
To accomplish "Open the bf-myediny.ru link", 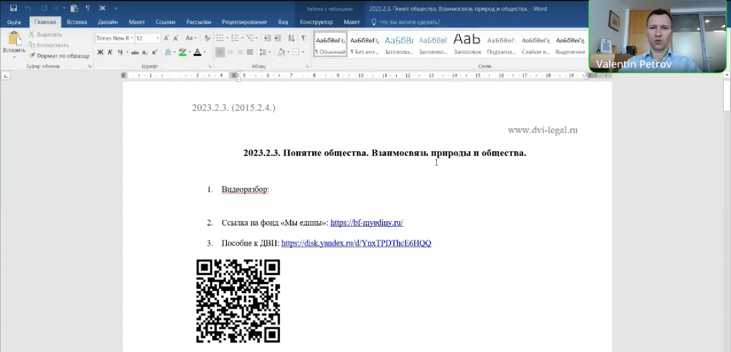I will click(367, 223).
